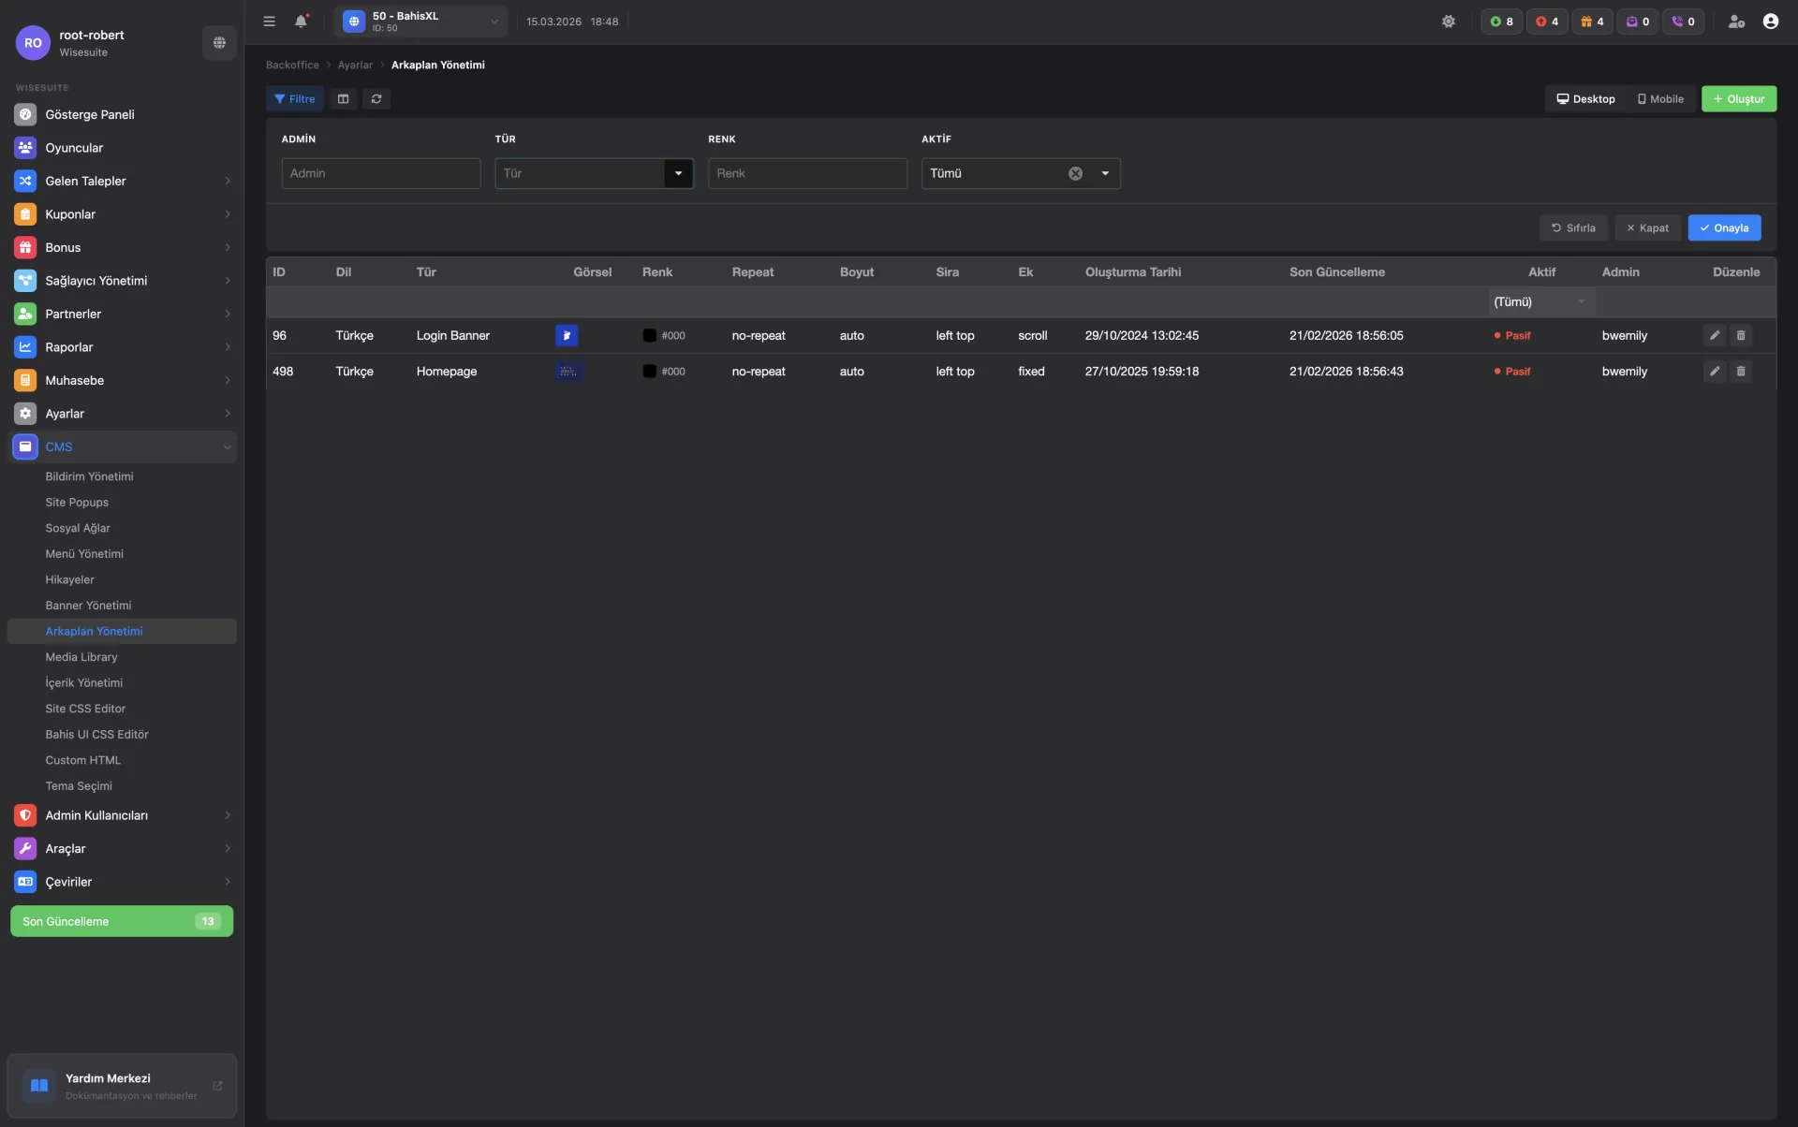The width and height of the screenshot is (1798, 1127).
Task: Switch to Desktop view
Action: click(x=1585, y=99)
